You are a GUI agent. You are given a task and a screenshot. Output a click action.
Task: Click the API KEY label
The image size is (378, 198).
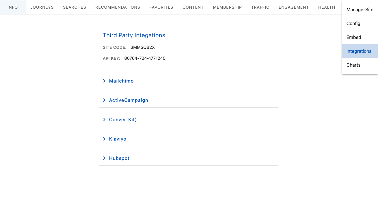point(111,58)
